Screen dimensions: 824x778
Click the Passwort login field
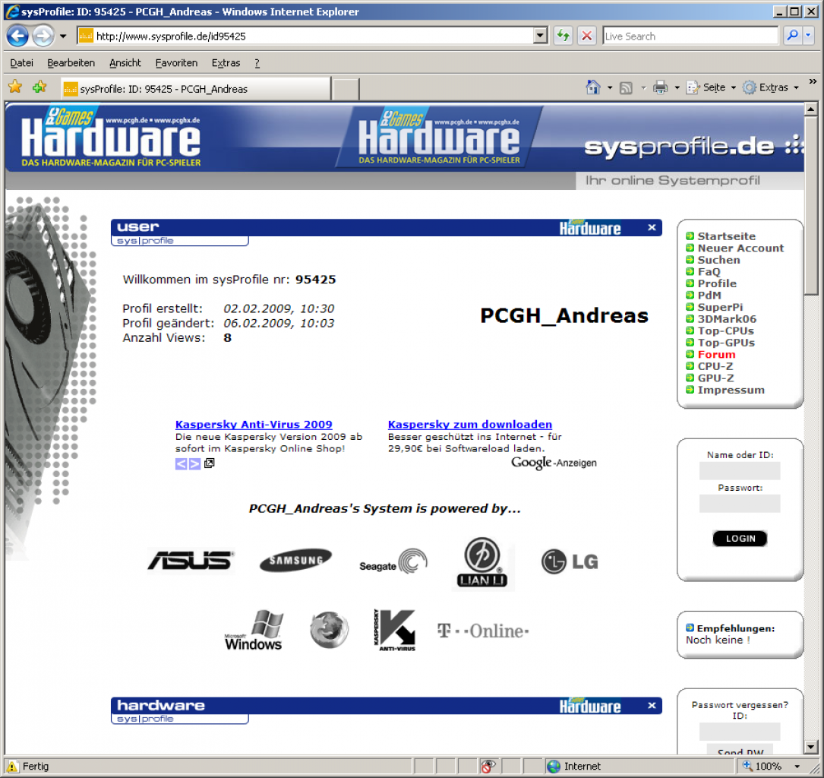(740, 504)
